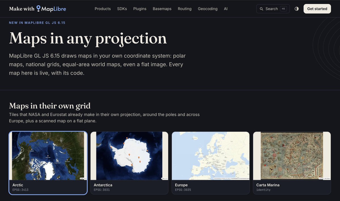Open the AI menu
Image resolution: width=340 pixels, height=201 pixels.
226,9
